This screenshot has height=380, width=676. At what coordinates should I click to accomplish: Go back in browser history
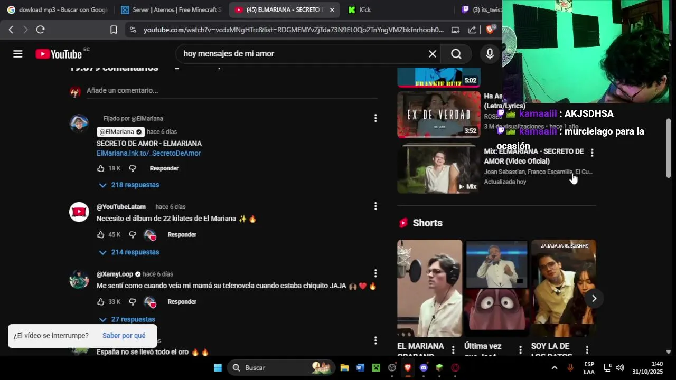tap(11, 30)
